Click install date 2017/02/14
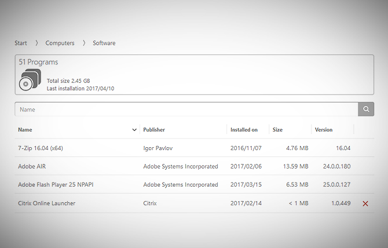The width and height of the screenshot is (388, 248). pos(246,203)
